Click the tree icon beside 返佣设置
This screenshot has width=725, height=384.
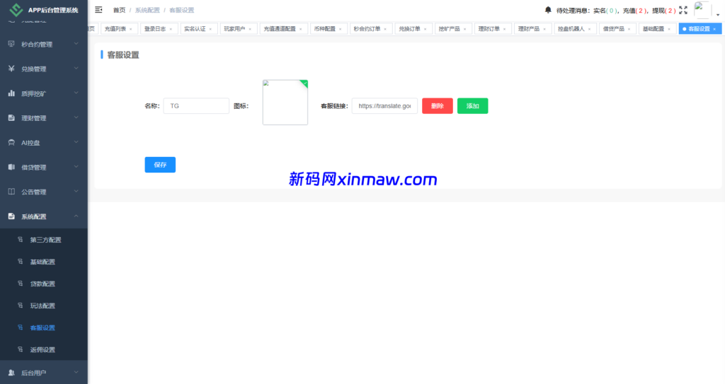tap(20, 349)
